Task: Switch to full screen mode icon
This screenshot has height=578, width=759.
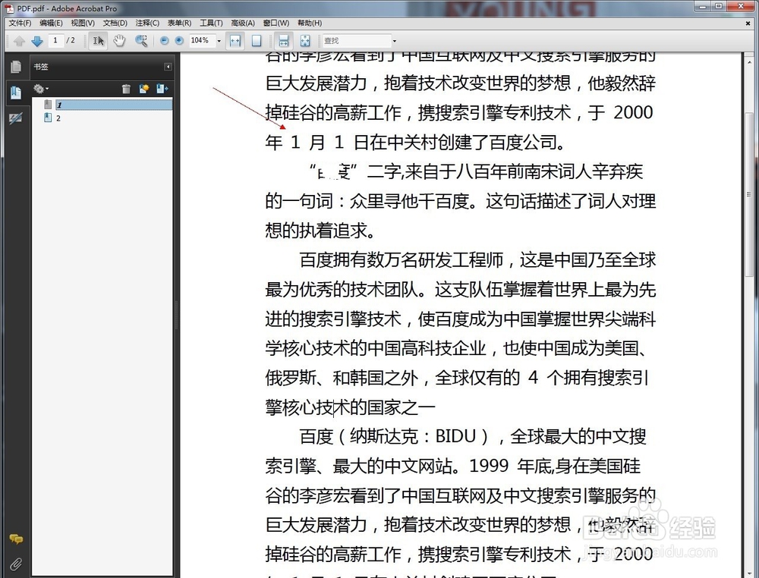Action: click(x=305, y=41)
